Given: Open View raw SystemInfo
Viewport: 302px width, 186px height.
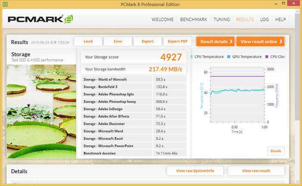Looking at the screenshot, I should point(195,171).
